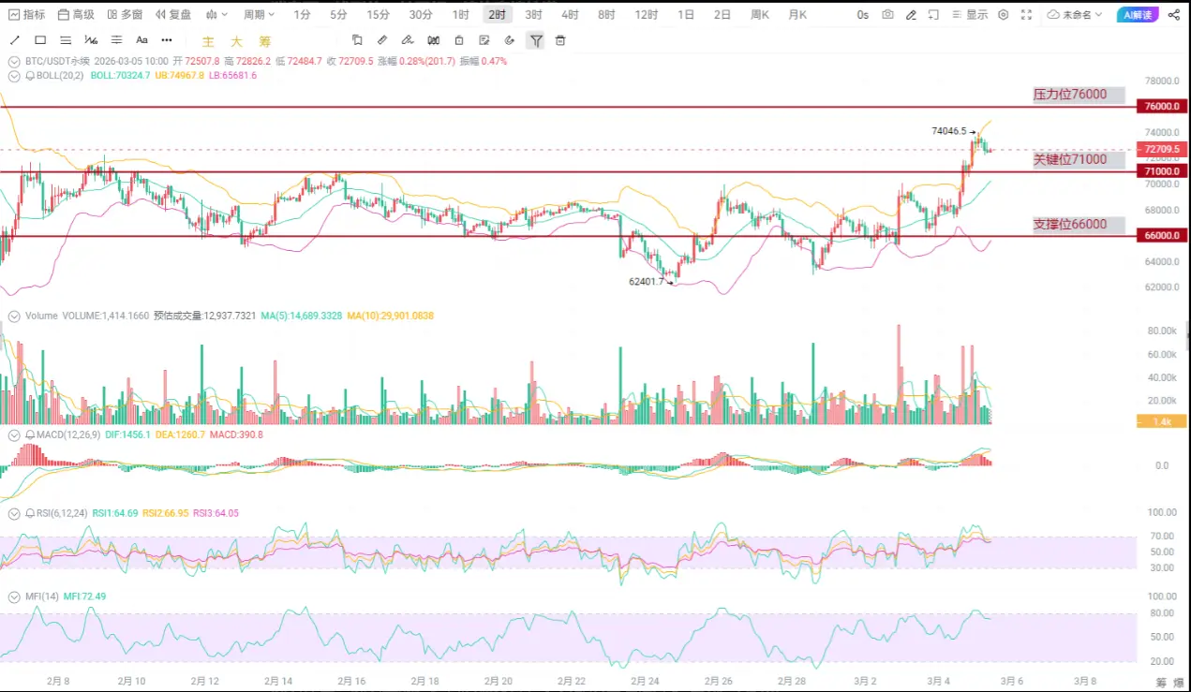Select the ruler measure tool
1191x692 pixels.
(382, 40)
